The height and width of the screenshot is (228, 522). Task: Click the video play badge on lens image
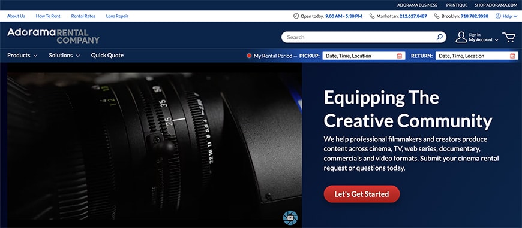click(290, 218)
